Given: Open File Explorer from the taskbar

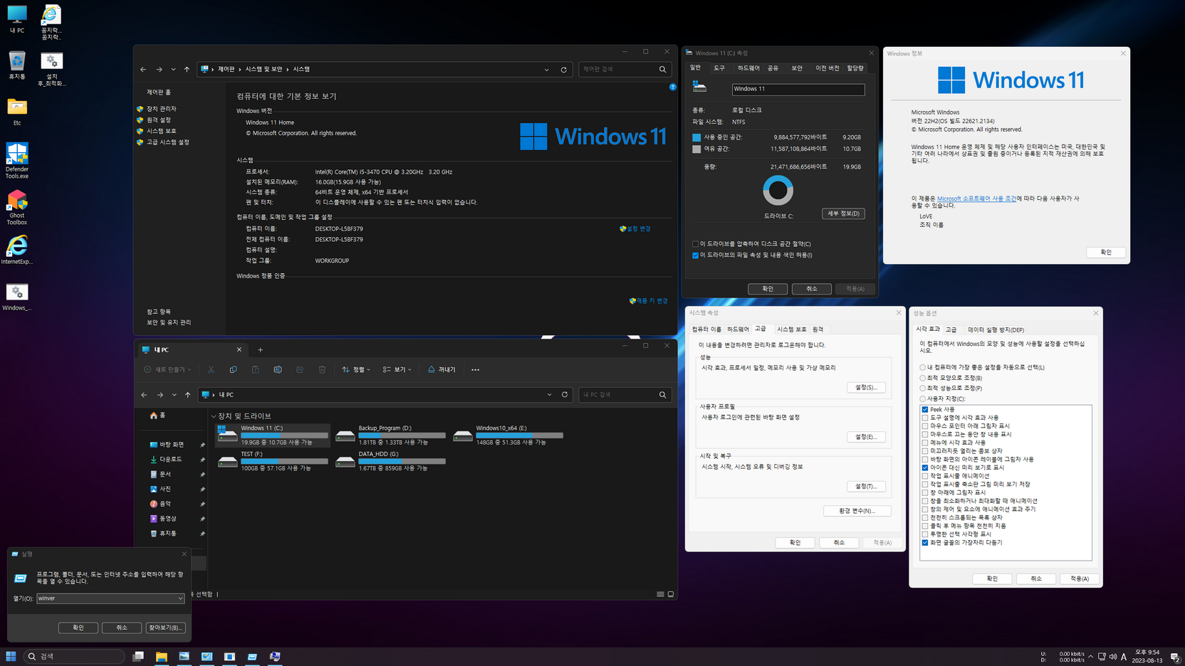Looking at the screenshot, I should pyautogui.click(x=162, y=656).
